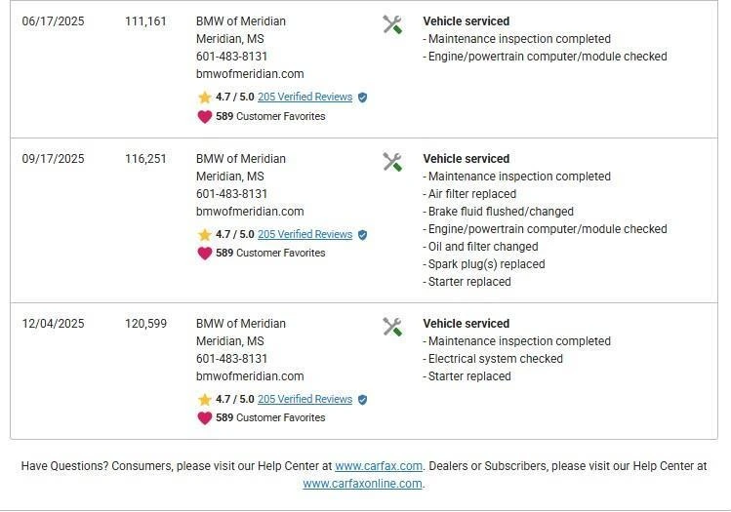
Task: Click phone number 601-483-8131 in 09/17/2025 entry
Action: tap(231, 194)
